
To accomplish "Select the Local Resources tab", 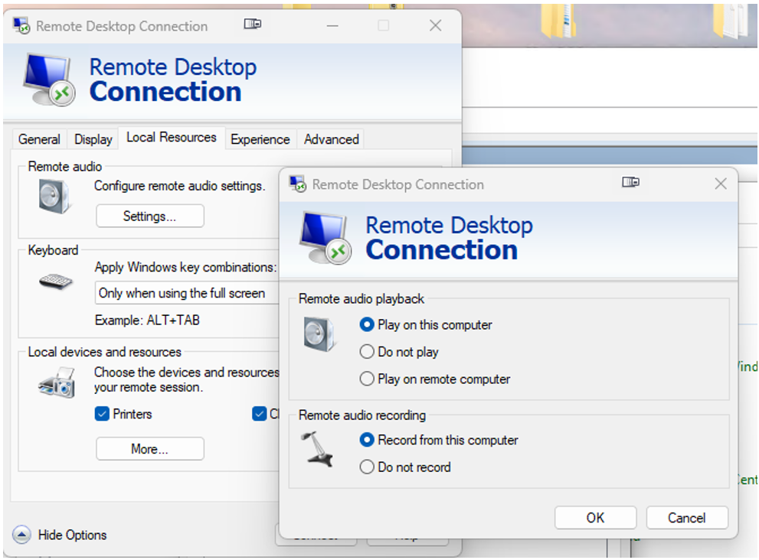I will pyautogui.click(x=172, y=138).
